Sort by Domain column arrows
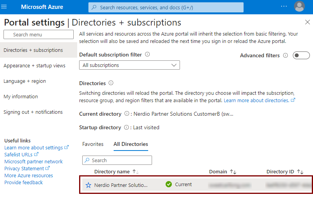 (233, 172)
